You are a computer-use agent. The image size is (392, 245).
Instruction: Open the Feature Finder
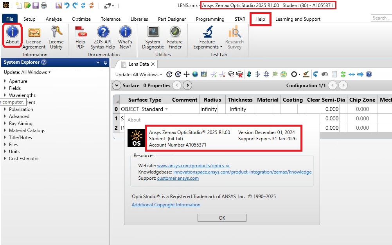[175, 38]
